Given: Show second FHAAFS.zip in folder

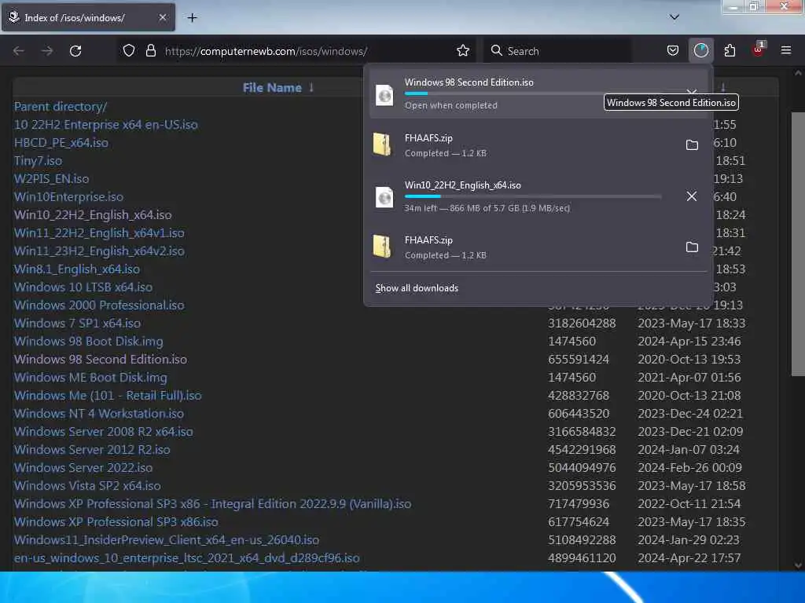Looking at the screenshot, I should 692,247.
